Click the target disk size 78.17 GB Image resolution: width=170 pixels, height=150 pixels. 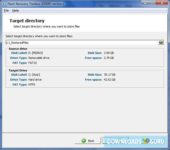point(109,75)
